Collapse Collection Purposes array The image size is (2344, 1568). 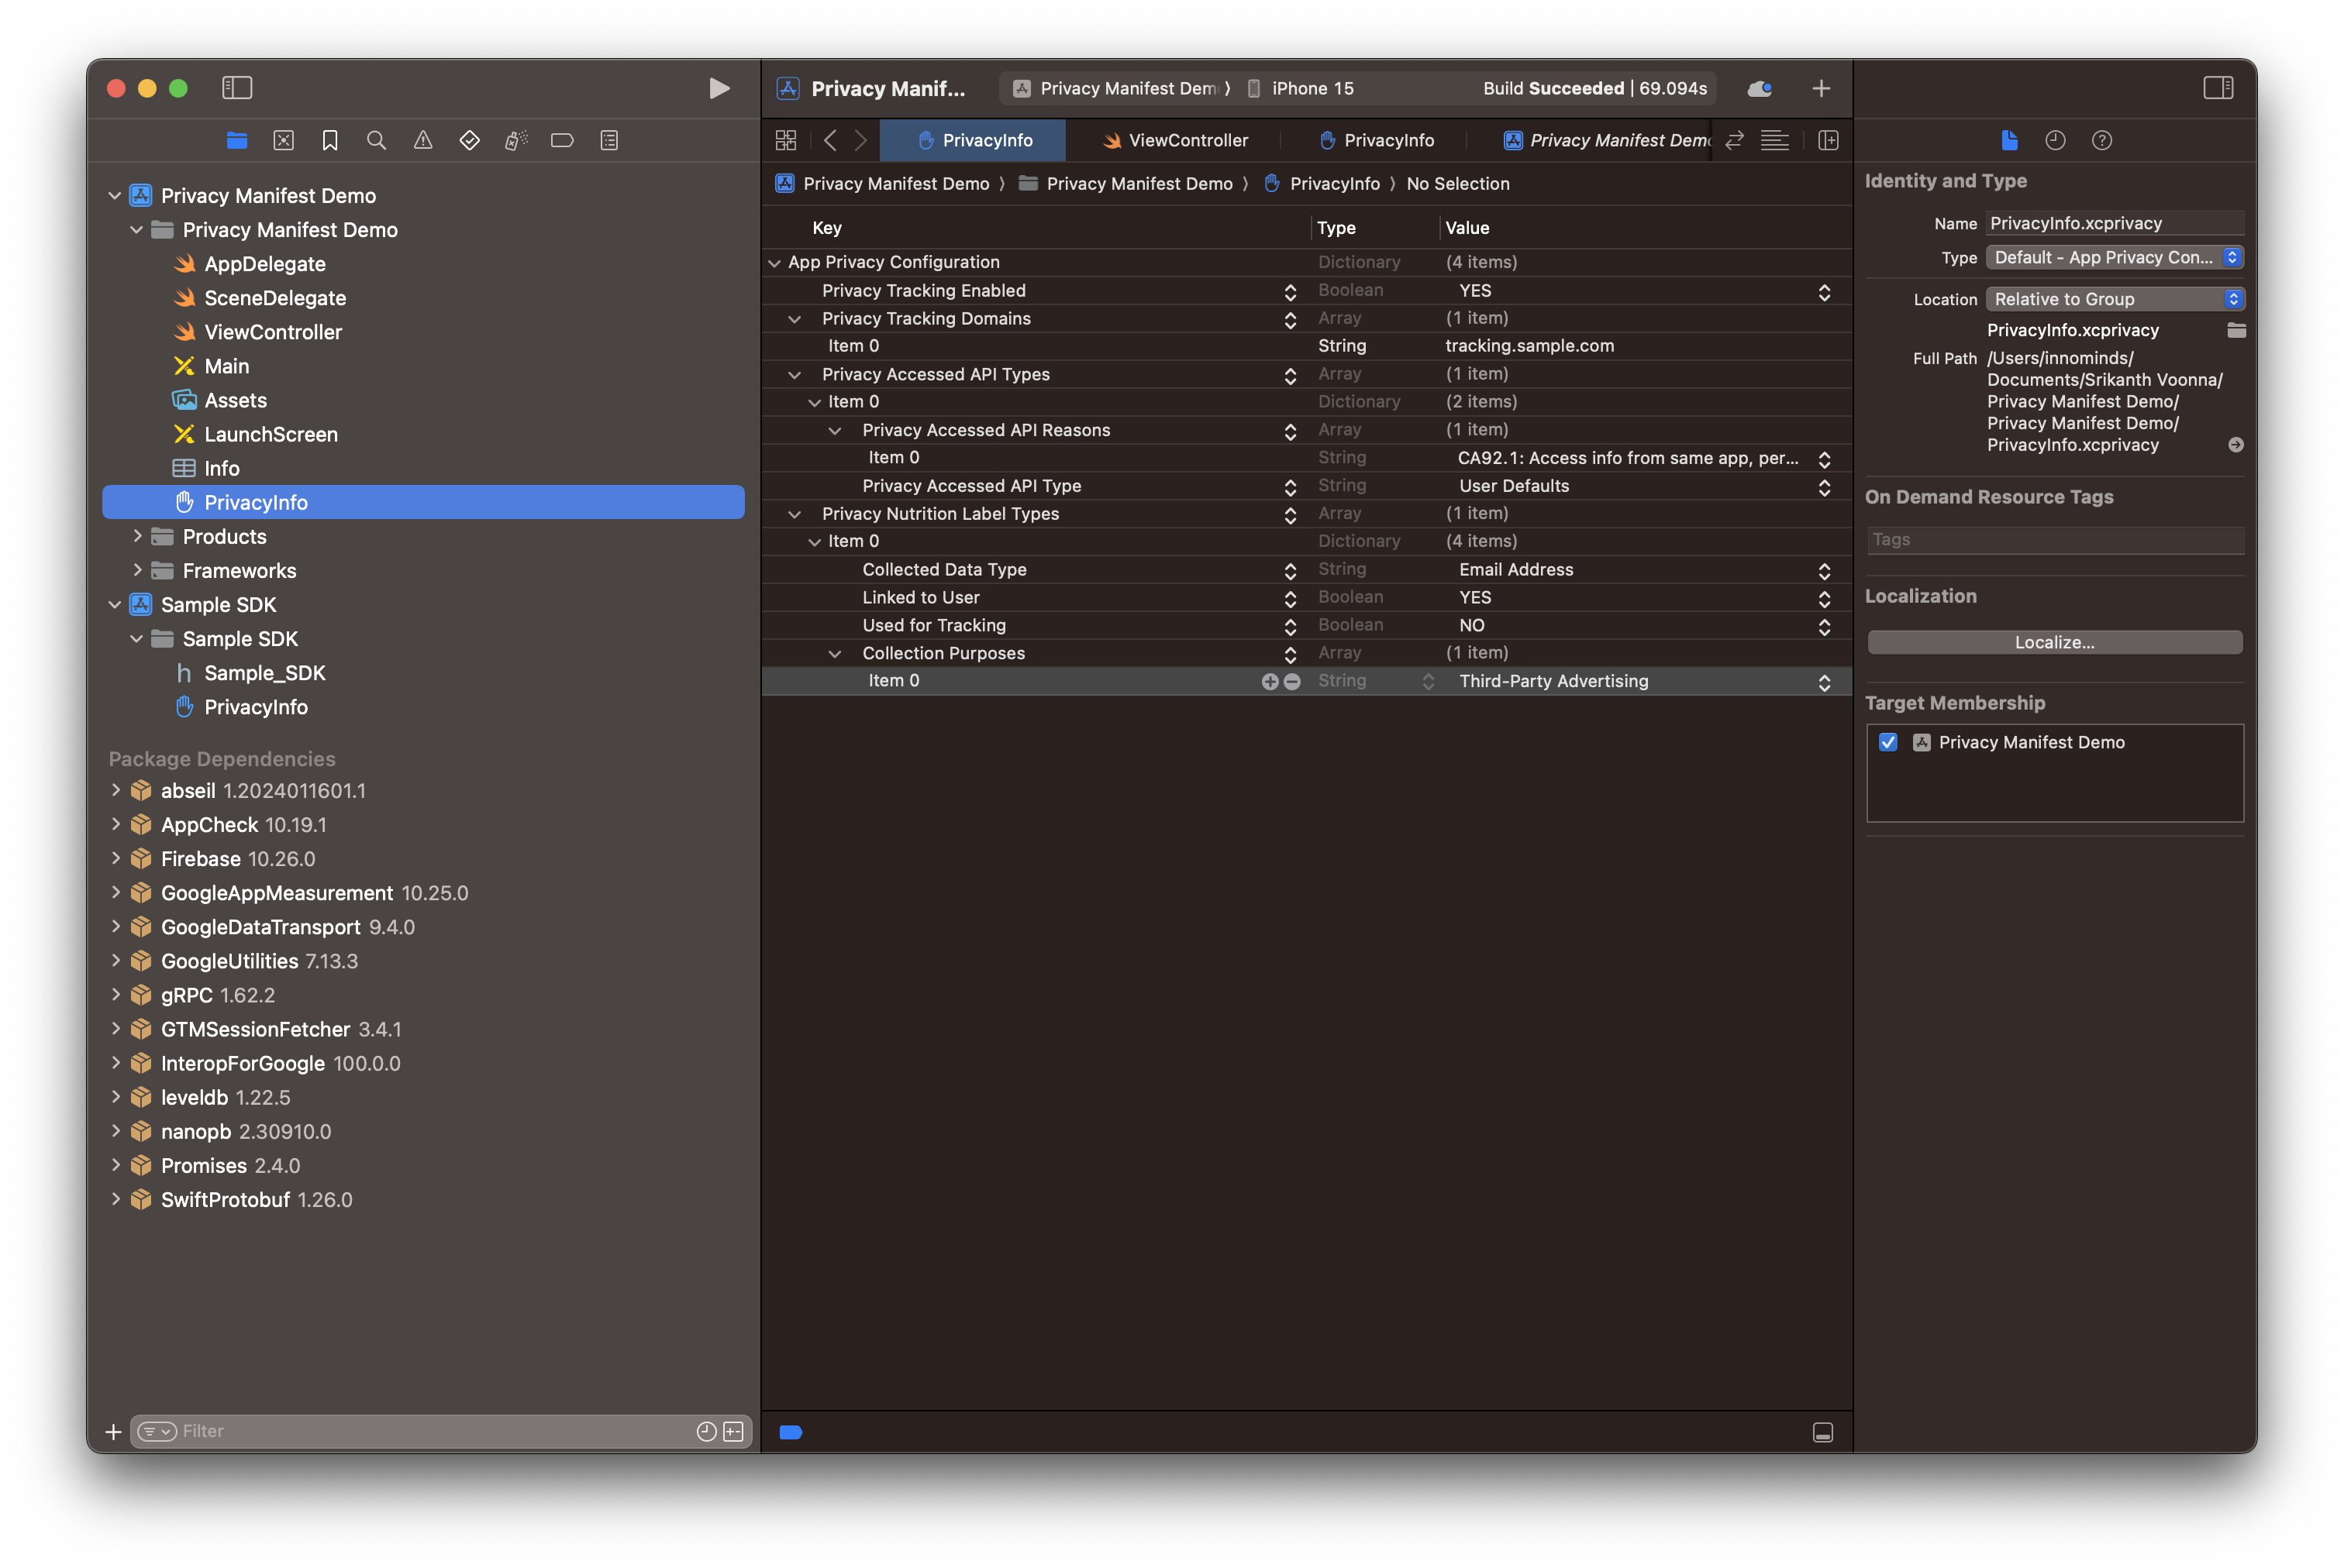coord(834,654)
